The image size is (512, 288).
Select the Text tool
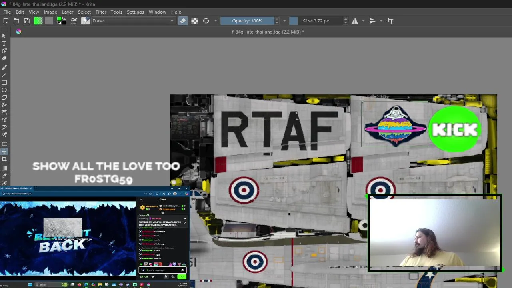(4, 43)
